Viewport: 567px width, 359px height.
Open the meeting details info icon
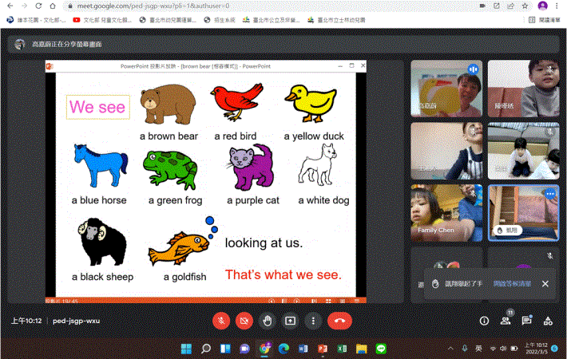coord(484,321)
